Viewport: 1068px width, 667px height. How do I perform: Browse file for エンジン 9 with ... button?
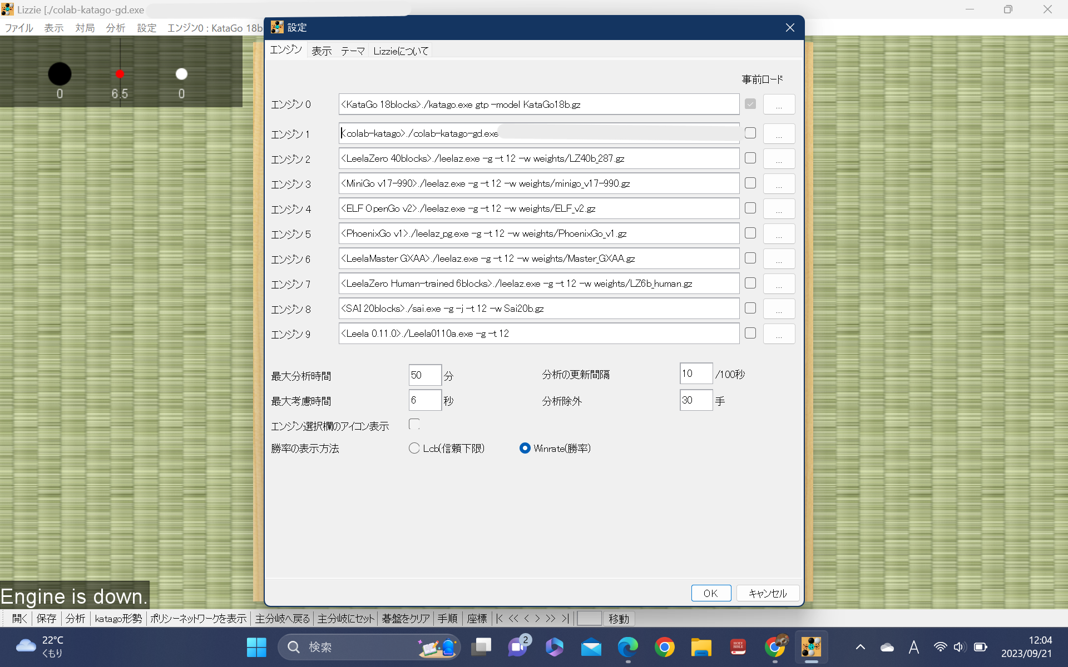coord(779,333)
